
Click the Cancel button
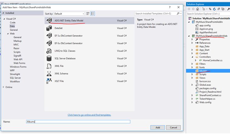coord(173,127)
